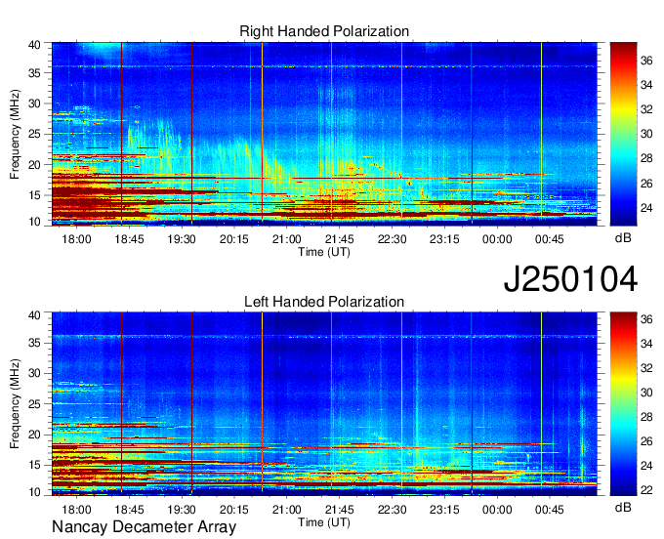This screenshot has width=664, height=539.
Task: Click the 35 MHz tick on right-handed plot
Action: (x=34, y=73)
